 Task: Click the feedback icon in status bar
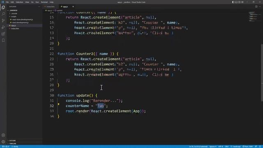click(256, 146)
